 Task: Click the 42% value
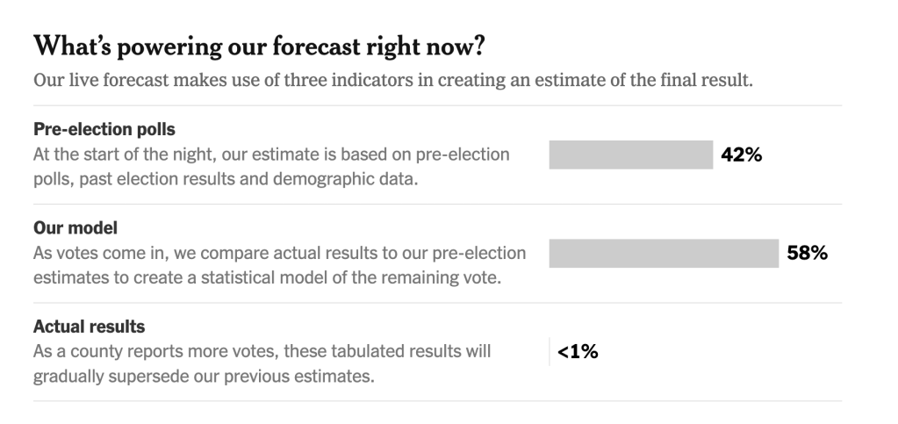pos(741,155)
